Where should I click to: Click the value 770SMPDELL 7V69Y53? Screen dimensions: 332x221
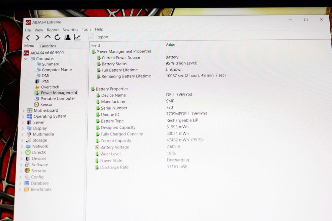point(187,114)
